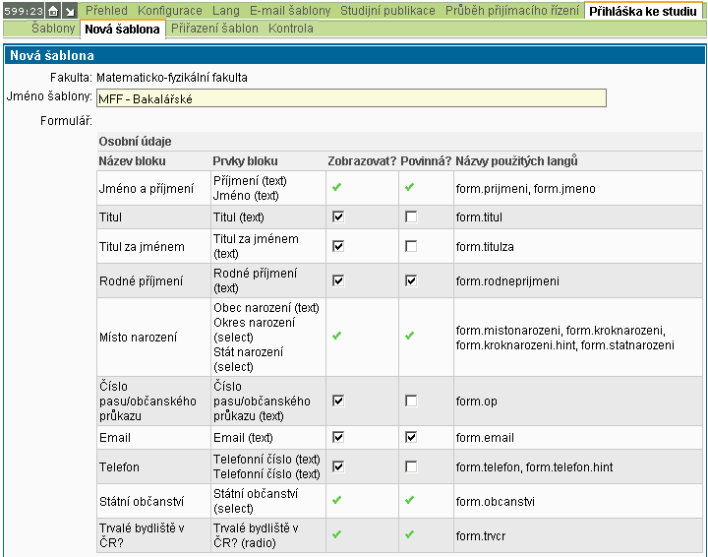Viewport: 708px width, 557px height.
Task: Disable Povinná checkbox for Email
Action: tap(411, 437)
